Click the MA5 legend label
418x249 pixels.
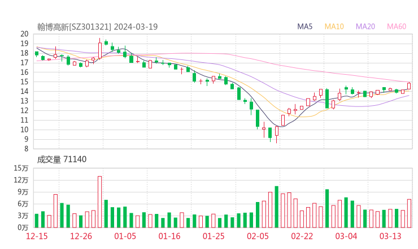pos(304,27)
